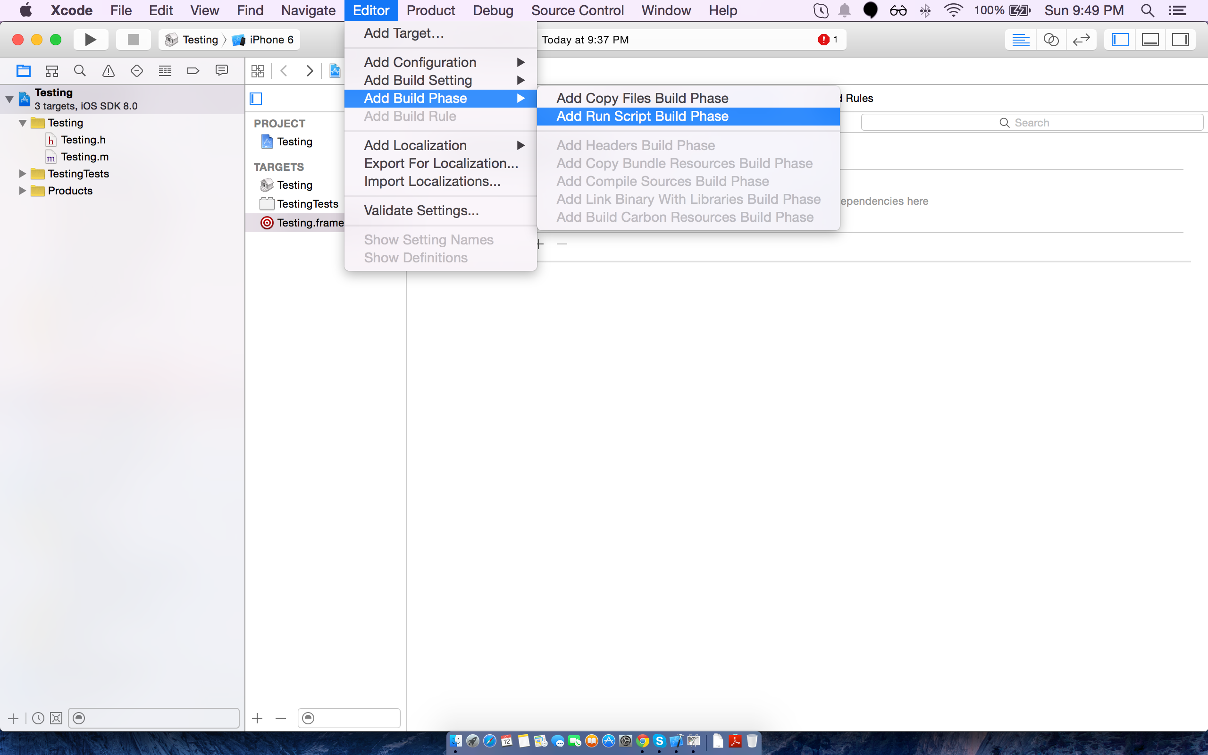Collapse the Testing project root

[9, 99]
